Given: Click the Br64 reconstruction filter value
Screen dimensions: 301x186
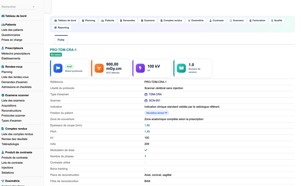Looking at the screenshot, I should (x=147, y=181).
